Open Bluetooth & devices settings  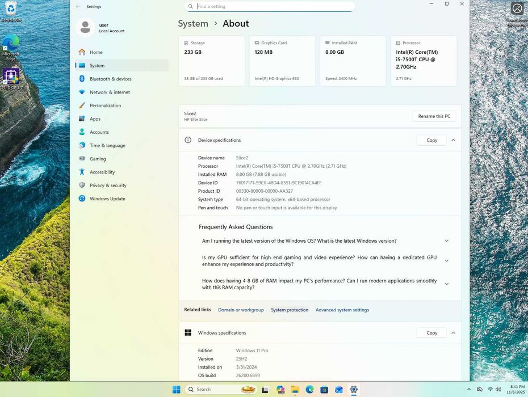point(122,79)
